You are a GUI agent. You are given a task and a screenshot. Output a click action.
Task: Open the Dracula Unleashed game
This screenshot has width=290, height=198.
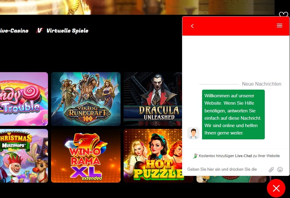point(153,99)
